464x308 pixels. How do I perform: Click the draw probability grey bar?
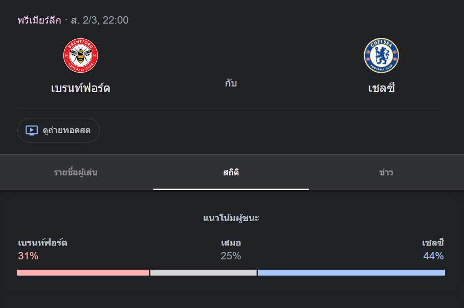[x=203, y=272]
